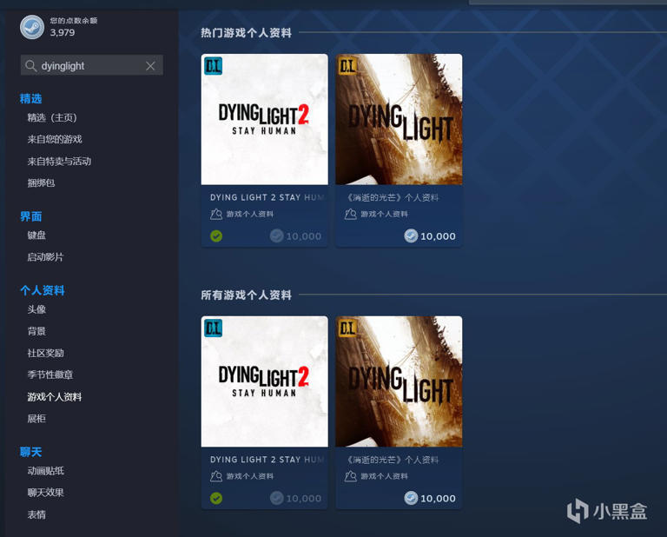Viewport: 667px width, 537px height.
Task: Click yellow D.L badge in 热门 Dying Light card
Action: 347,65
